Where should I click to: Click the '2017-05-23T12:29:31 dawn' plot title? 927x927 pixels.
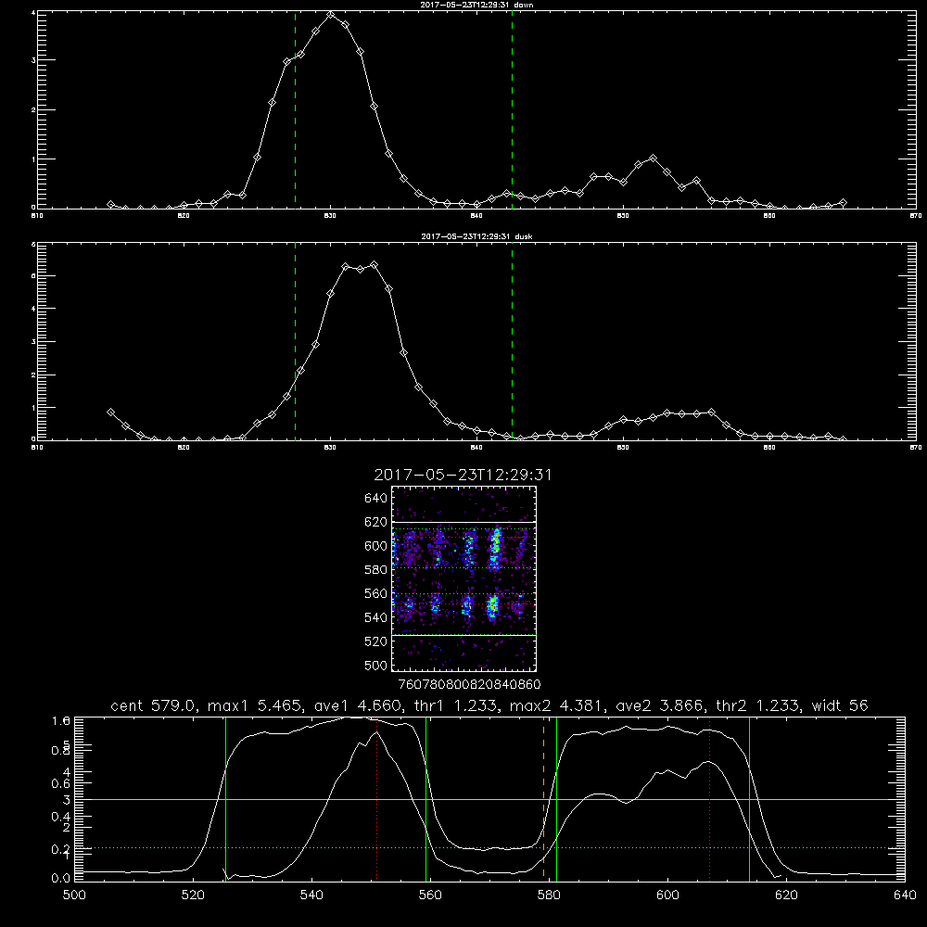(x=476, y=5)
